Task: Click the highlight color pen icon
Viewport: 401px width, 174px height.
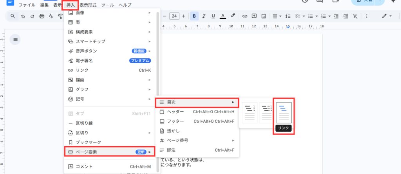Action: pos(233,16)
